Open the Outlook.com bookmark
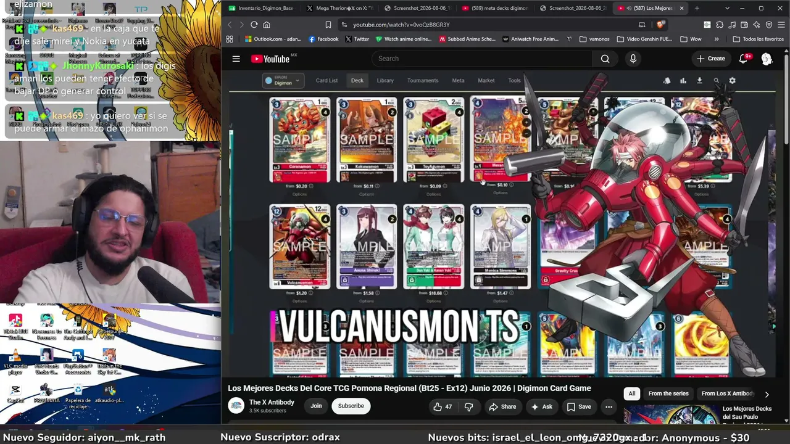This screenshot has height=444, width=790. 273,39
